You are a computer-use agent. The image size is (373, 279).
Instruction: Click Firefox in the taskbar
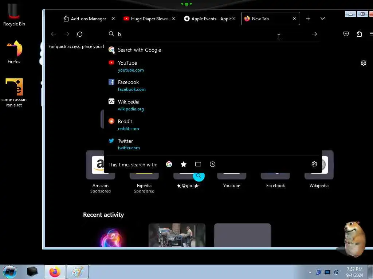pyautogui.click(x=55, y=272)
